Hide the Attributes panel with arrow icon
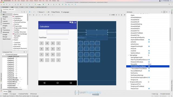 click(169, 12)
